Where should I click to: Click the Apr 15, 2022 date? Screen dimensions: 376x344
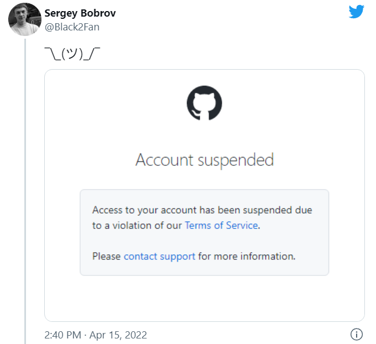point(118,335)
